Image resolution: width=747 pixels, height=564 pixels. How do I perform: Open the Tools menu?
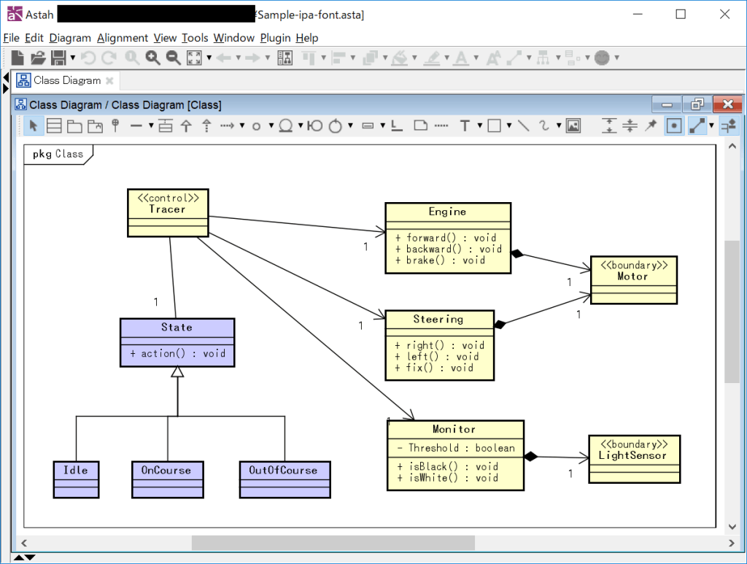click(195, 38)
